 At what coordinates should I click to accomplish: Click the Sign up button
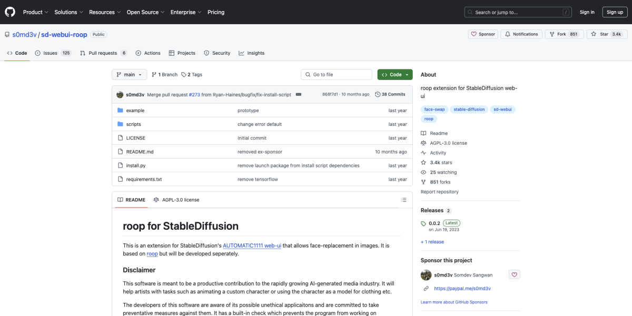(x=615, y=12)
